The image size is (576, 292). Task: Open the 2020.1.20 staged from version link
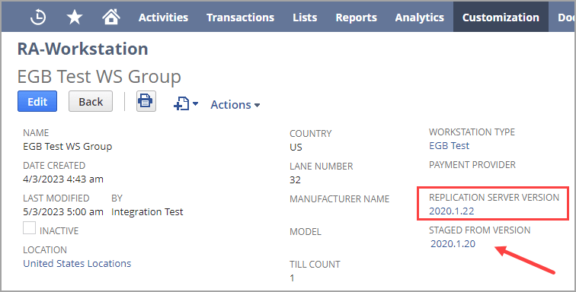click(453, 243)
